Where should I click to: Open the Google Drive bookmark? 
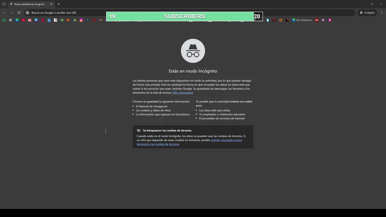click(75, 20)
